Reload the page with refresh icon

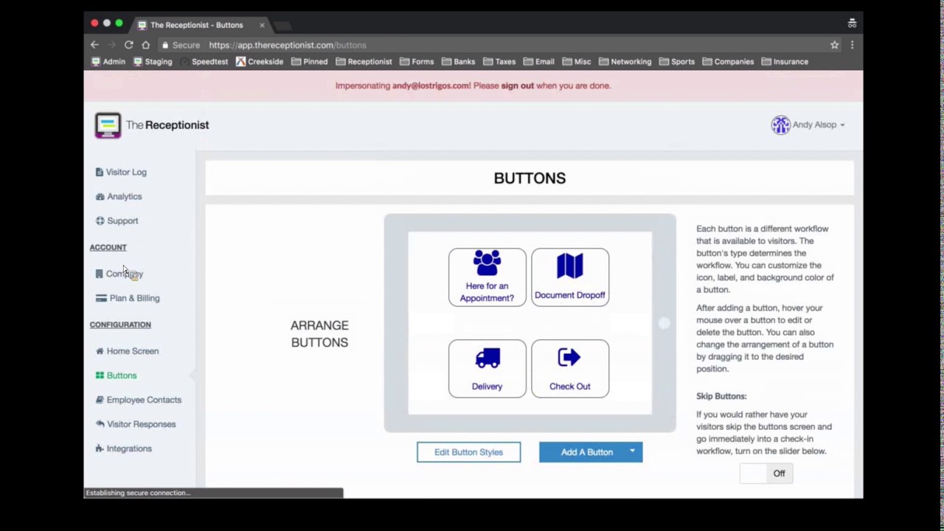pyautogui.click(x=128, y=45)
